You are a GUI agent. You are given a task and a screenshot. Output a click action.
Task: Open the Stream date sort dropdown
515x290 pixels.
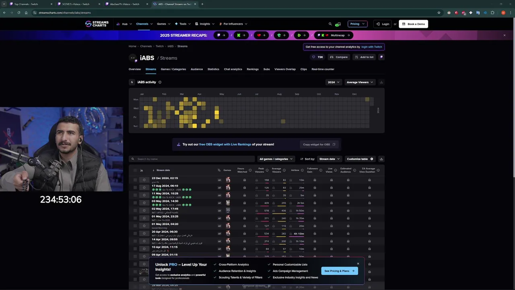click(x=330, y=159)
